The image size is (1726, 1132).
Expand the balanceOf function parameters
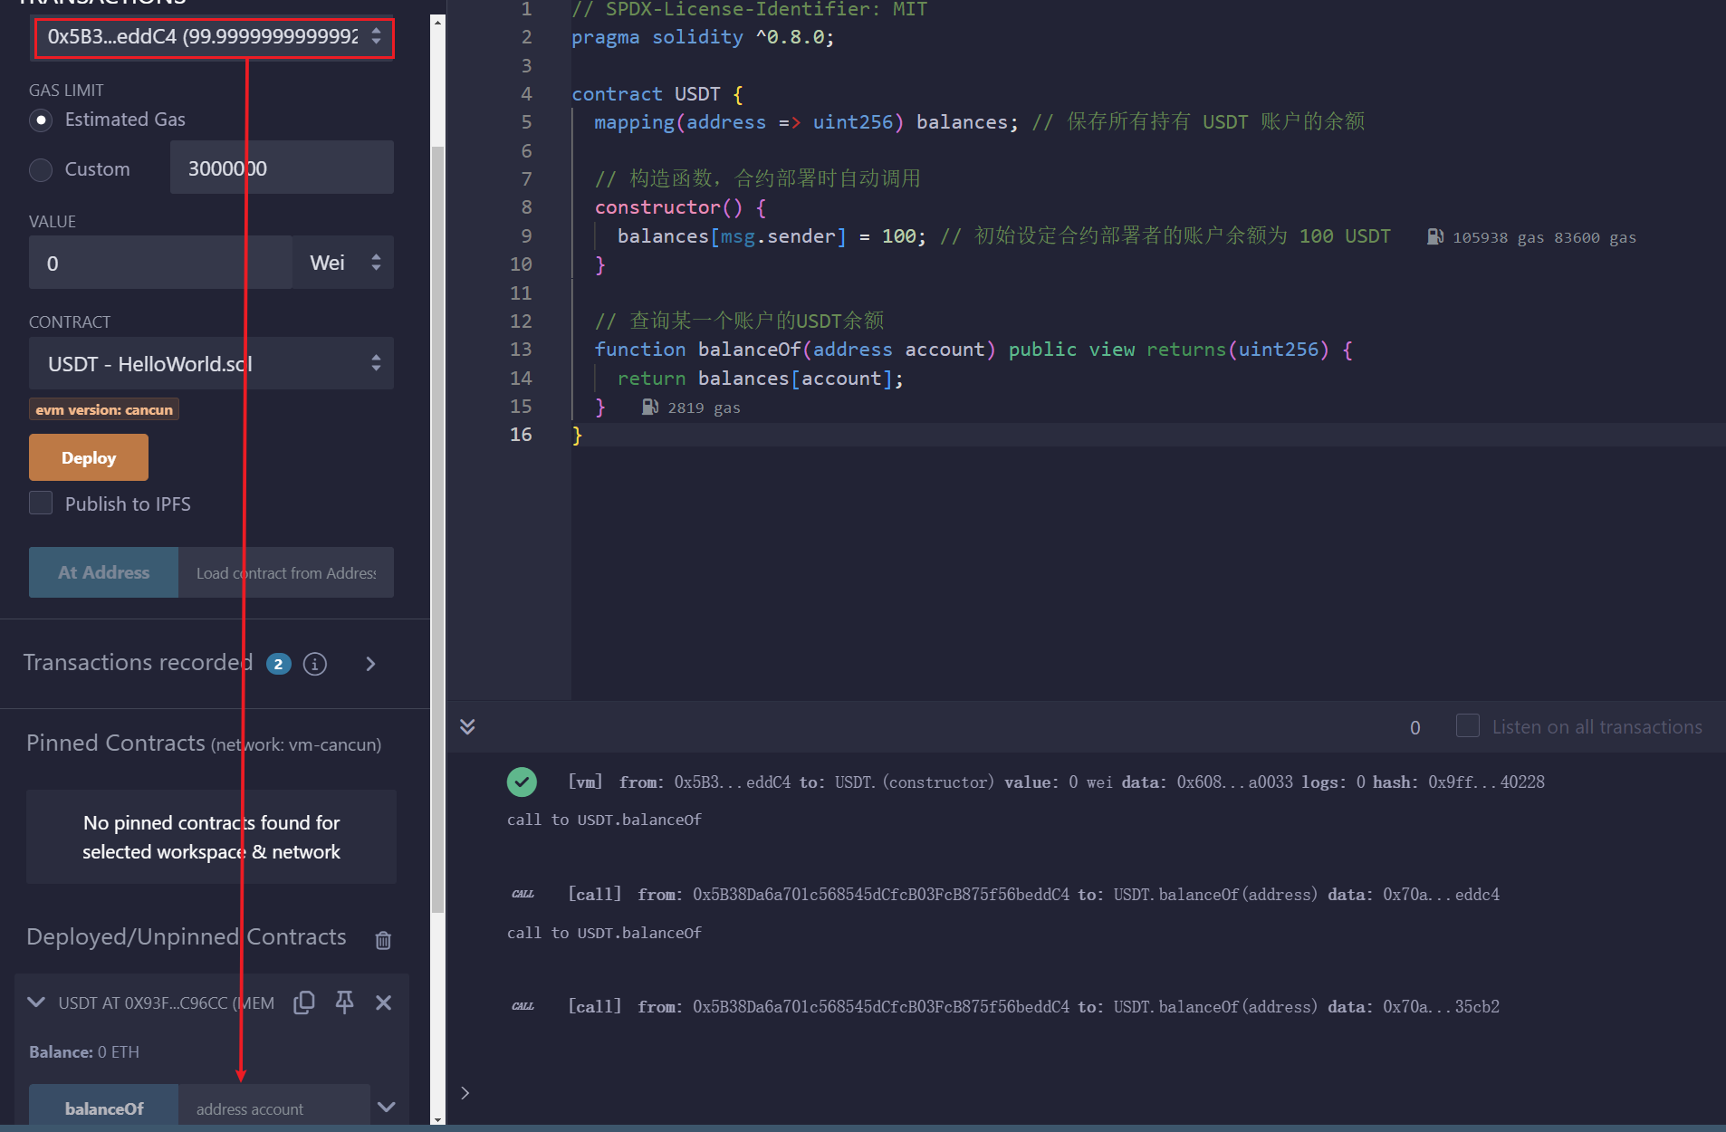(x=387, y=1108)
